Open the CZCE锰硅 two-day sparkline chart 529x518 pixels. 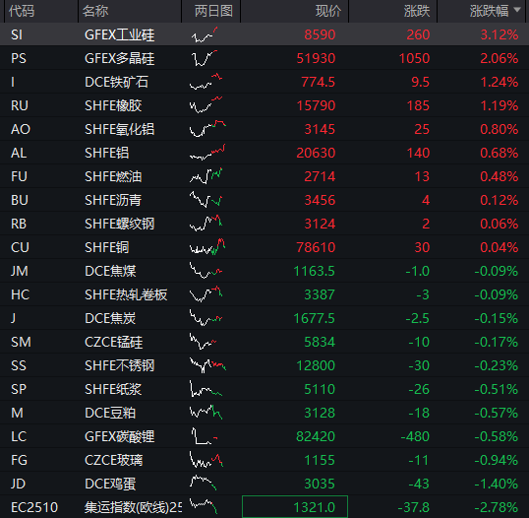[x=203, y=342]
